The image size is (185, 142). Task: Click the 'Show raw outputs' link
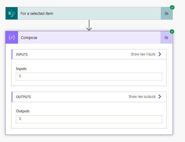tap(142, 97)
